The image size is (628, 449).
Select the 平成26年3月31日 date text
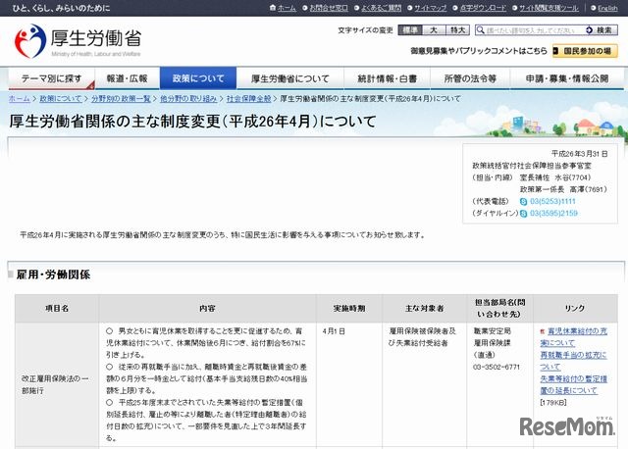coord(580,154)
